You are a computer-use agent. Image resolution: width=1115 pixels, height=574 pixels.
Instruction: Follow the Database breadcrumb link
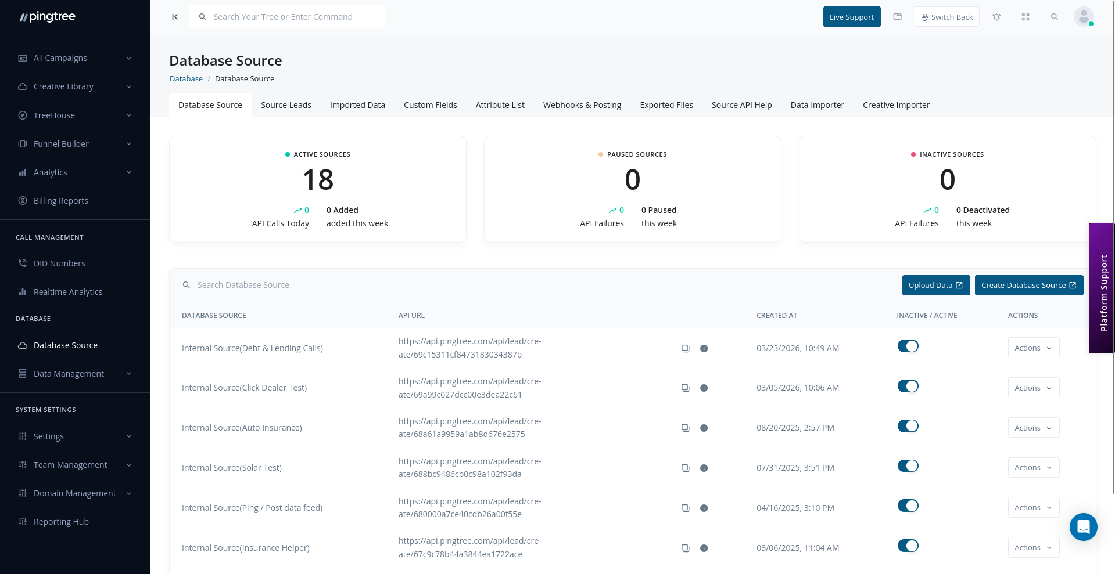coord(186,78)
